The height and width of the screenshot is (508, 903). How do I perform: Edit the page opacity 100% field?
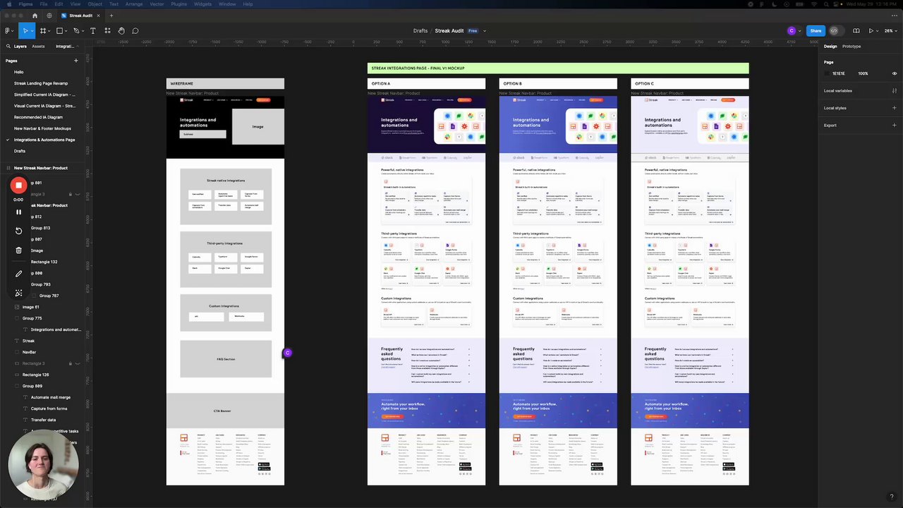pyautogui.click(x=863, y=73)
